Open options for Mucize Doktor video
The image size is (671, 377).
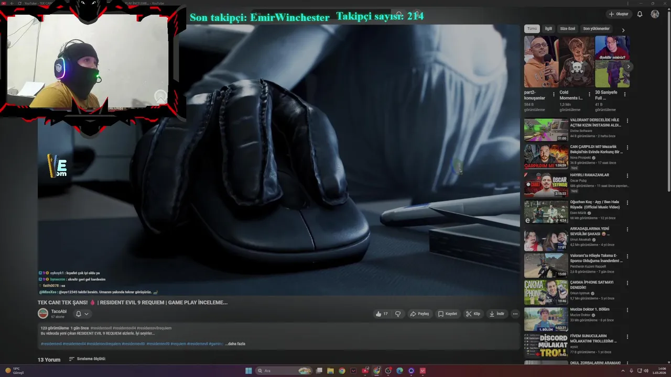pos(627,310)
